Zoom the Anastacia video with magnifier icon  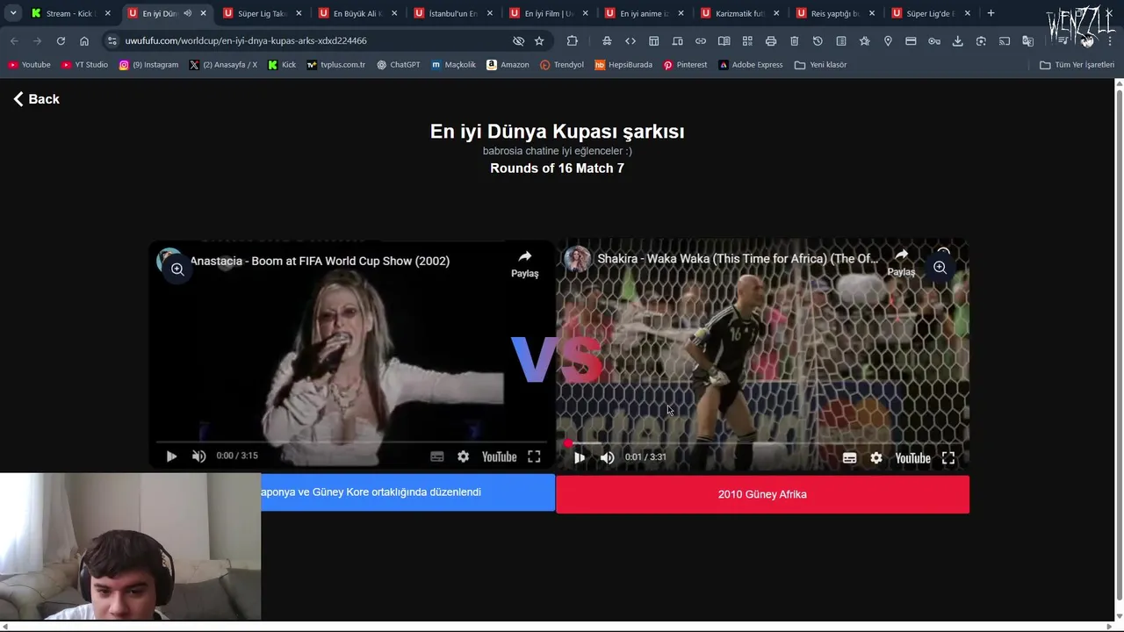177,269
